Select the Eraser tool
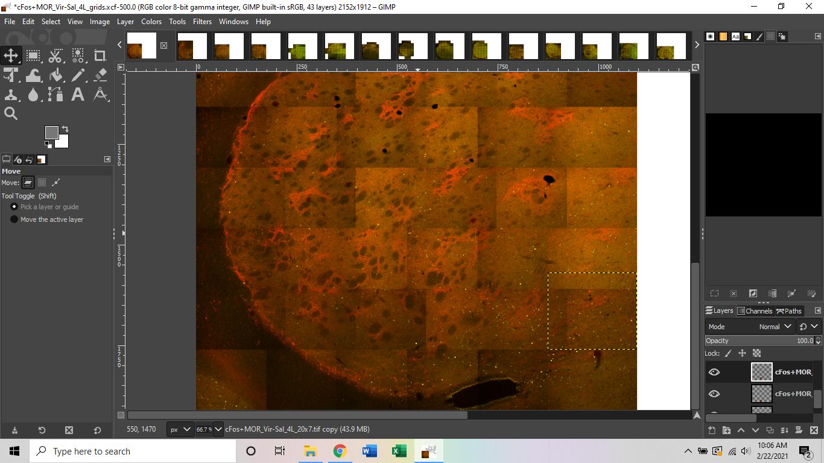The width and height of the screenshot is (824, 463). pyautogui.click(x=100, y=75)
